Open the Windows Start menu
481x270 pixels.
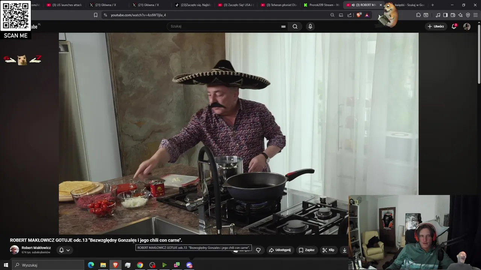click(6, 265)
